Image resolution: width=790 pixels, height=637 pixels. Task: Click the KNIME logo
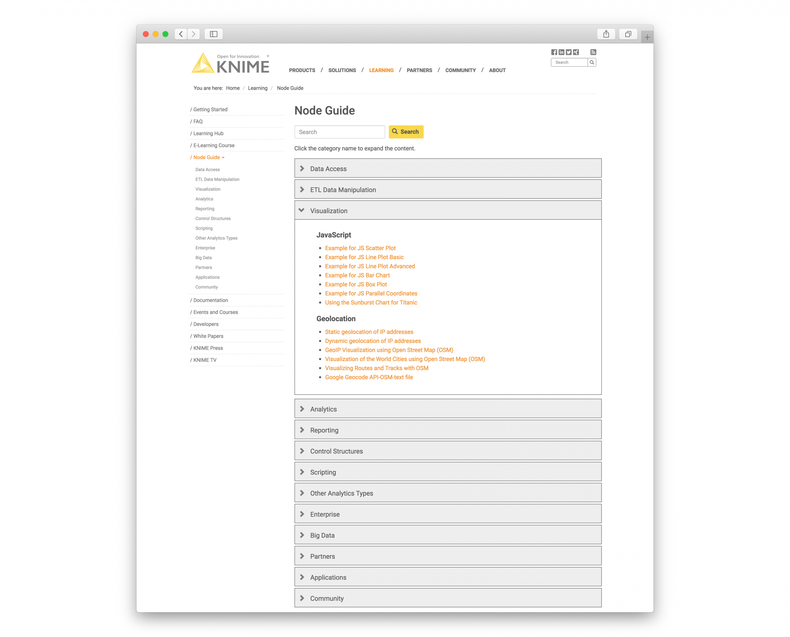pos(230,63)
